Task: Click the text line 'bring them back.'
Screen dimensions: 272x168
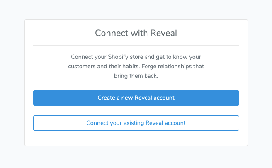Action: 136,76
